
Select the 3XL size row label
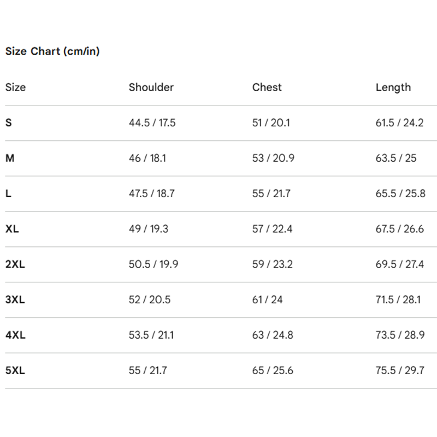click(15, 299)
